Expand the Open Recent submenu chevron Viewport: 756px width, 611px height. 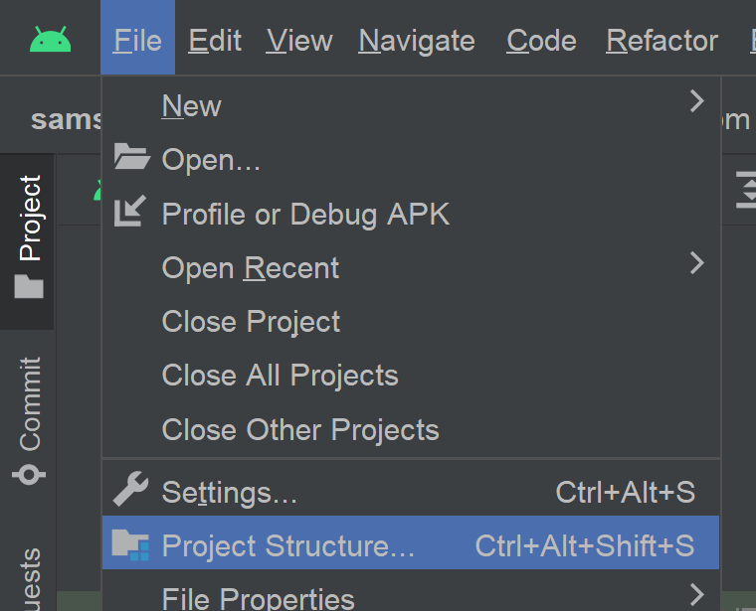click(x=696, y=263)
